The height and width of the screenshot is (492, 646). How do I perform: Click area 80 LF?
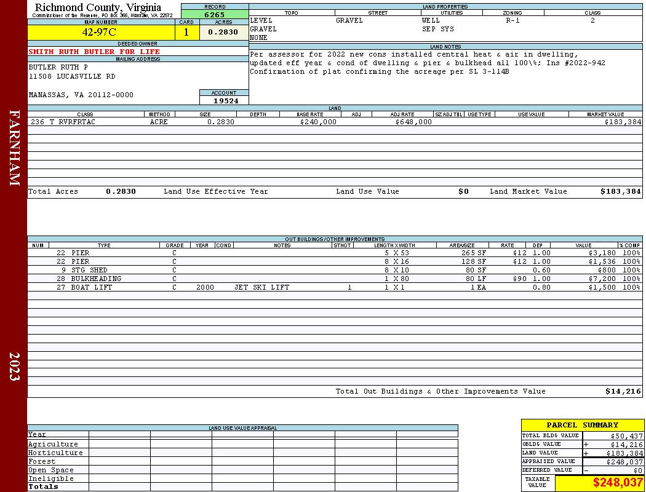[x=476, y=279]
